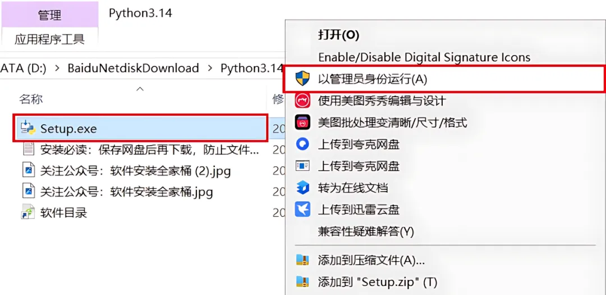This screenshot has width=606, height=295.
Task: Select 关注公众号:软件安装全家桶.jpg file name
Action: pos(126,191)
